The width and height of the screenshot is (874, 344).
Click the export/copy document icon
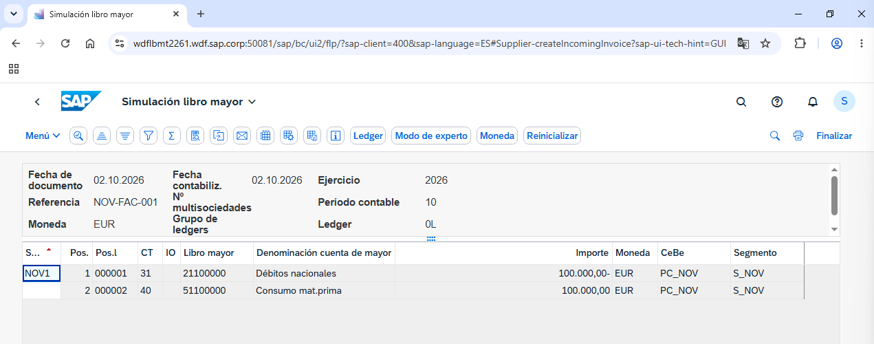[219, 136]
